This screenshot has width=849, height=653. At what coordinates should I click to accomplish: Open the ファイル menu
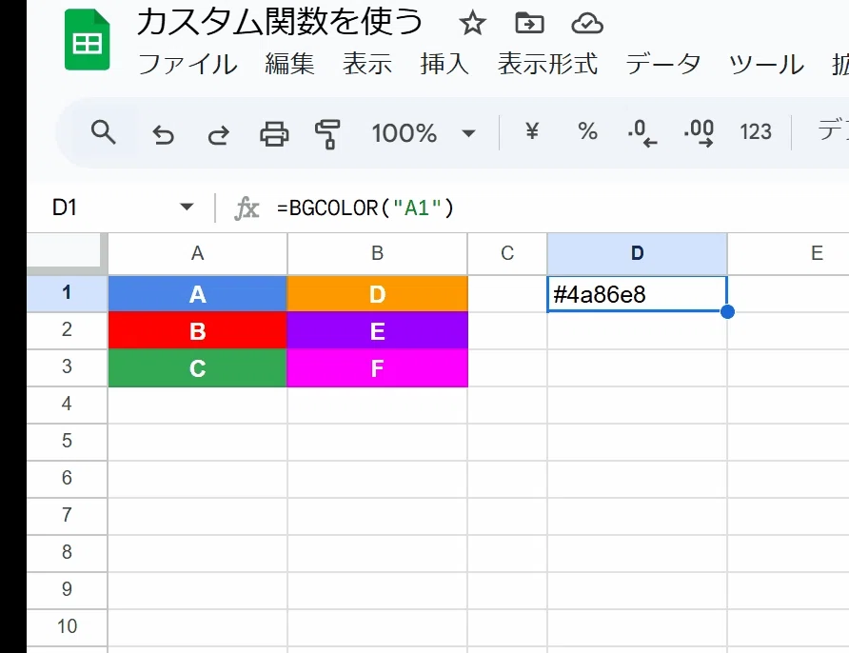[x=188, y=64]
